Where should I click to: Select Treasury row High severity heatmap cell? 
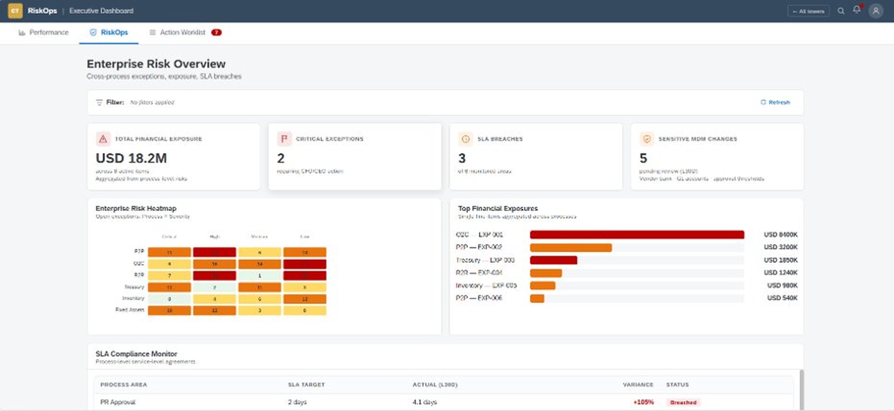(x=215, y=287)
